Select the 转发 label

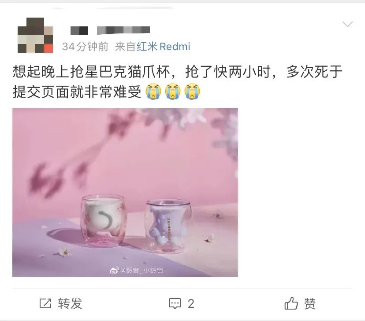click(70, 303)
